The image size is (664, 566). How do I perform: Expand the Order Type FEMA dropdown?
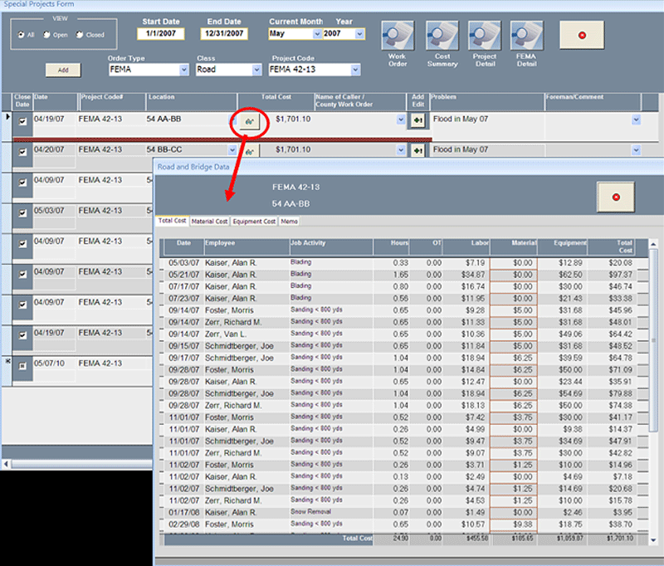tap(183, 70)
